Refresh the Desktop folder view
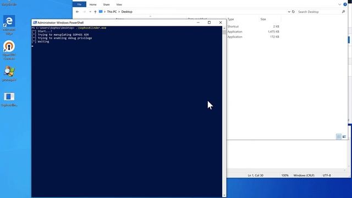This screenshot has height=198, width=352. click(293, 12)
